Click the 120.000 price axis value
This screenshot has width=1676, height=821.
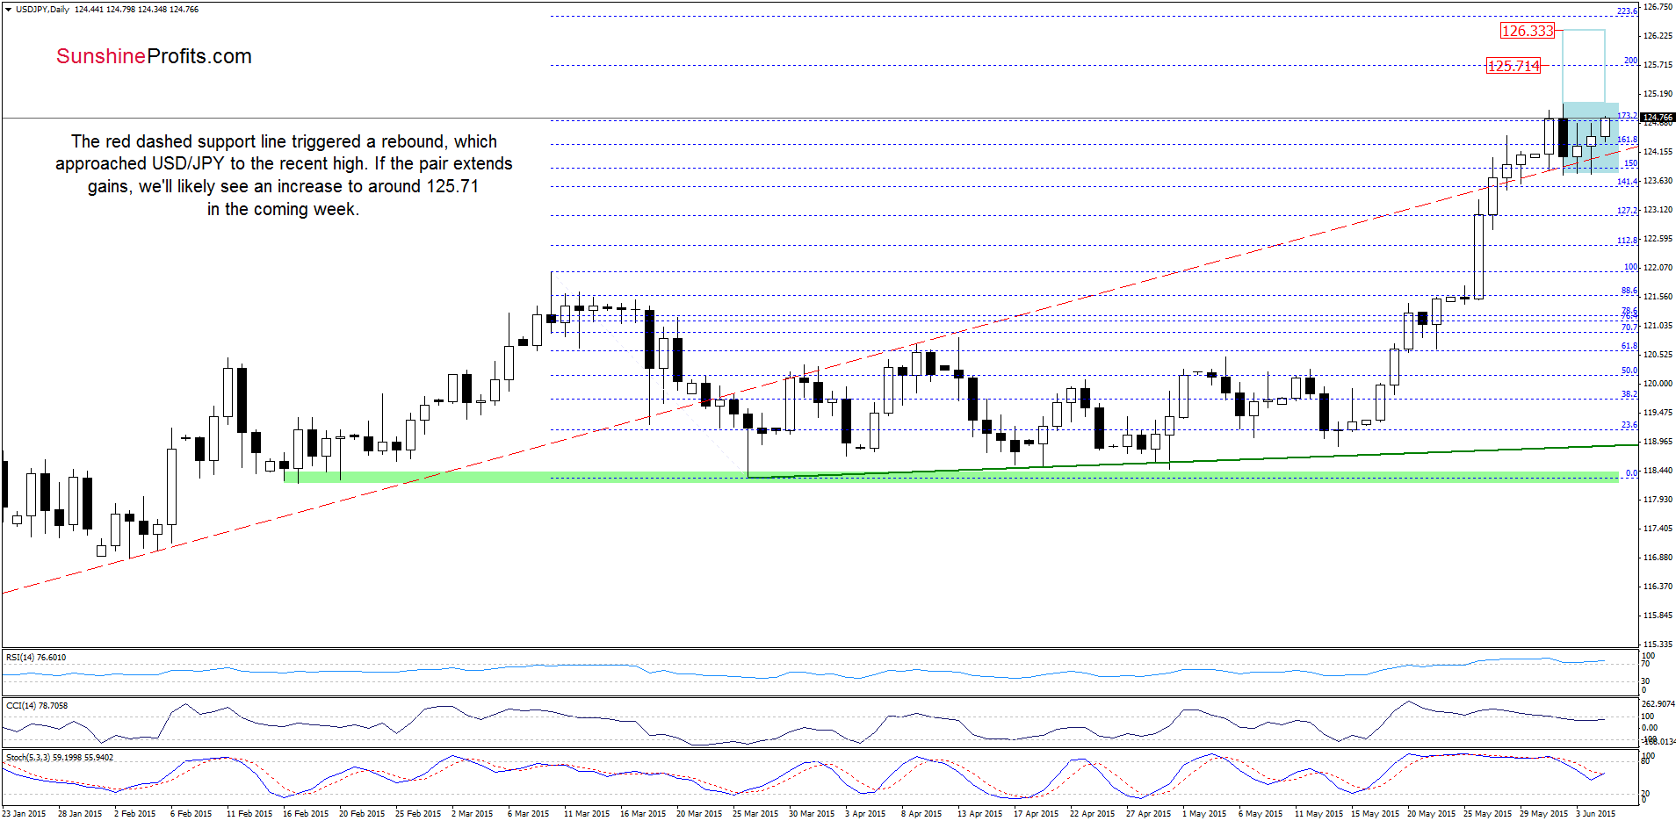tap(1658, 384)
